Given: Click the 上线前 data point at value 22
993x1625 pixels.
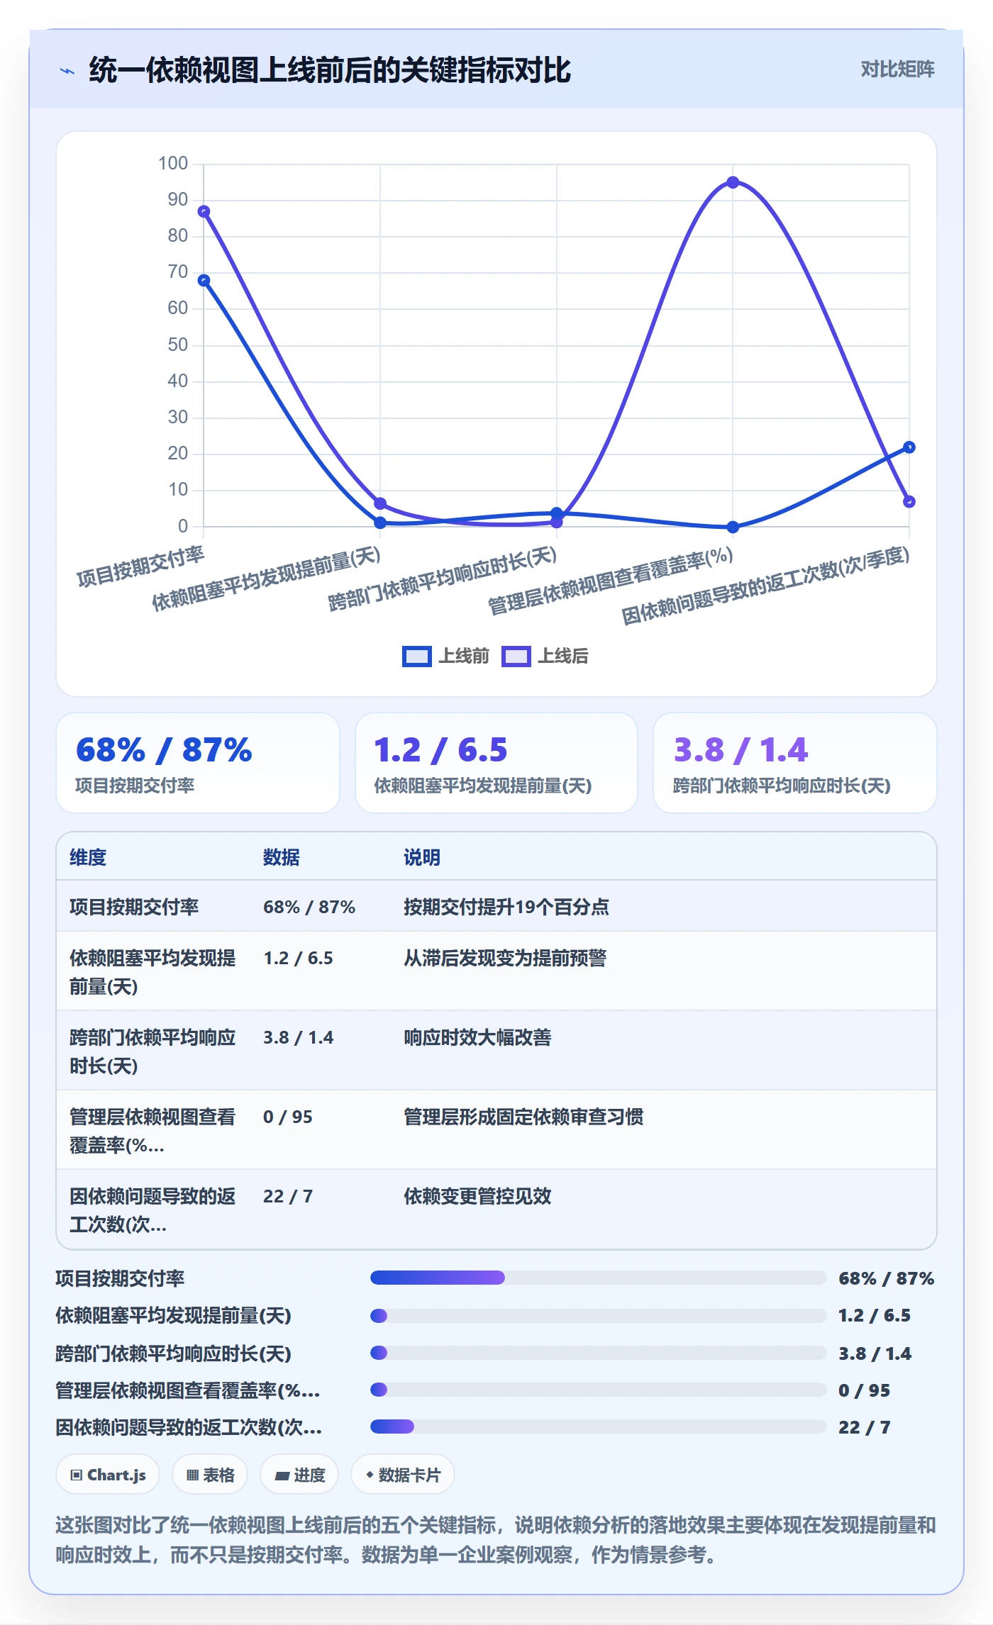Looking at the screenshot, I should 909,447.
